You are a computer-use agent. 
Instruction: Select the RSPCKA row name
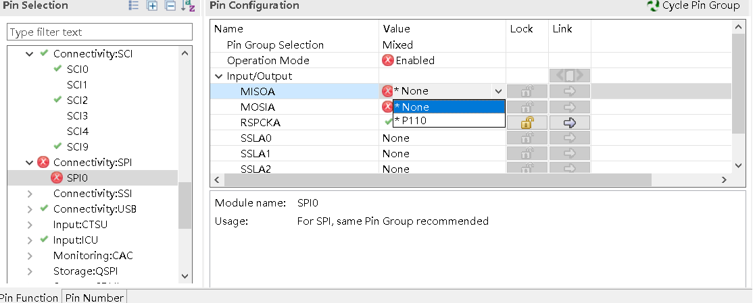coord(260,123)
